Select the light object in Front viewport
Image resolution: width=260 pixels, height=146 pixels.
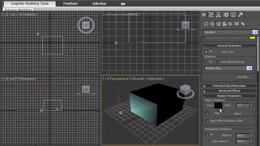click(x=116, y=43)
